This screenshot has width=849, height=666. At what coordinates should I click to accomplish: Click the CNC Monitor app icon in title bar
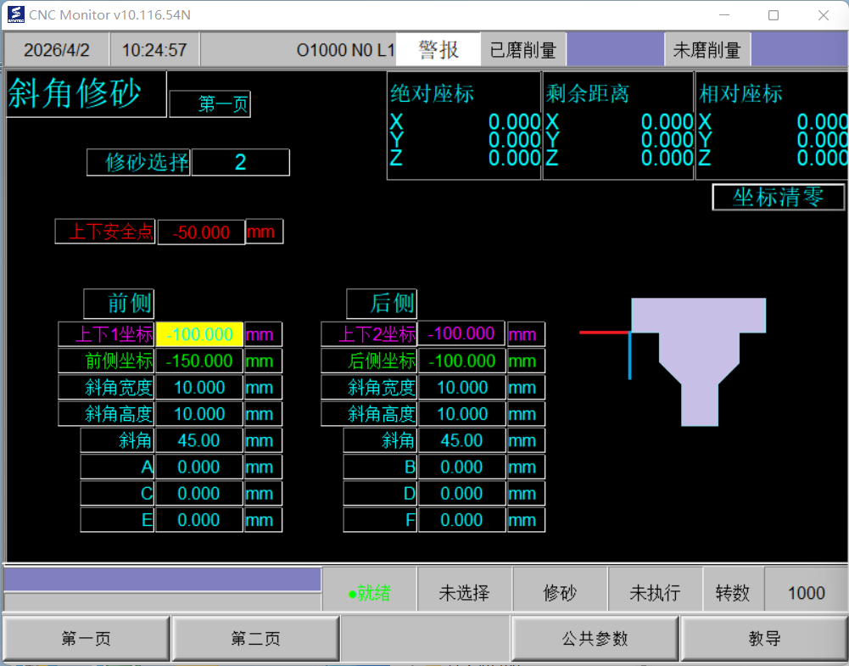pyautogui.click(x=14, y=14)
